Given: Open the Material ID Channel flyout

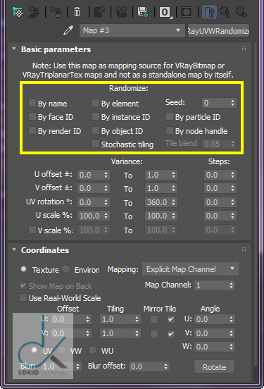Looking at the screenshot, I should (x=165, y=12).
